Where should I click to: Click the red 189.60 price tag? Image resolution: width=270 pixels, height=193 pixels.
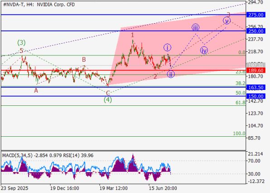click(x=256, y=70)
